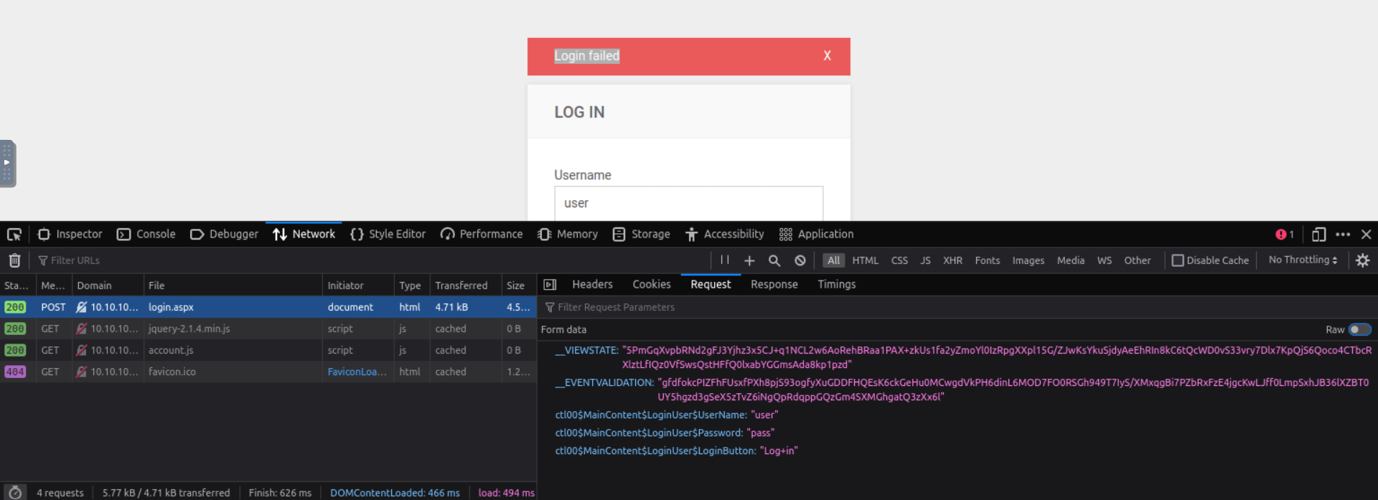
Task: Open request blocking icon
Action: coord(800,260)
